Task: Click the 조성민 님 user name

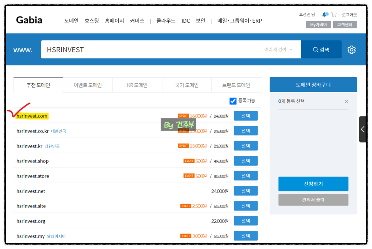Action: [x=307, y=15]
